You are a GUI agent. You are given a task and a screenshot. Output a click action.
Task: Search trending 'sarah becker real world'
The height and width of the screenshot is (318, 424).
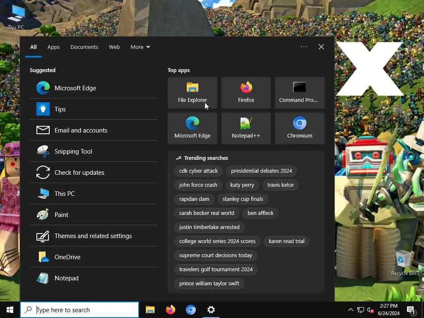click(207, 213)
